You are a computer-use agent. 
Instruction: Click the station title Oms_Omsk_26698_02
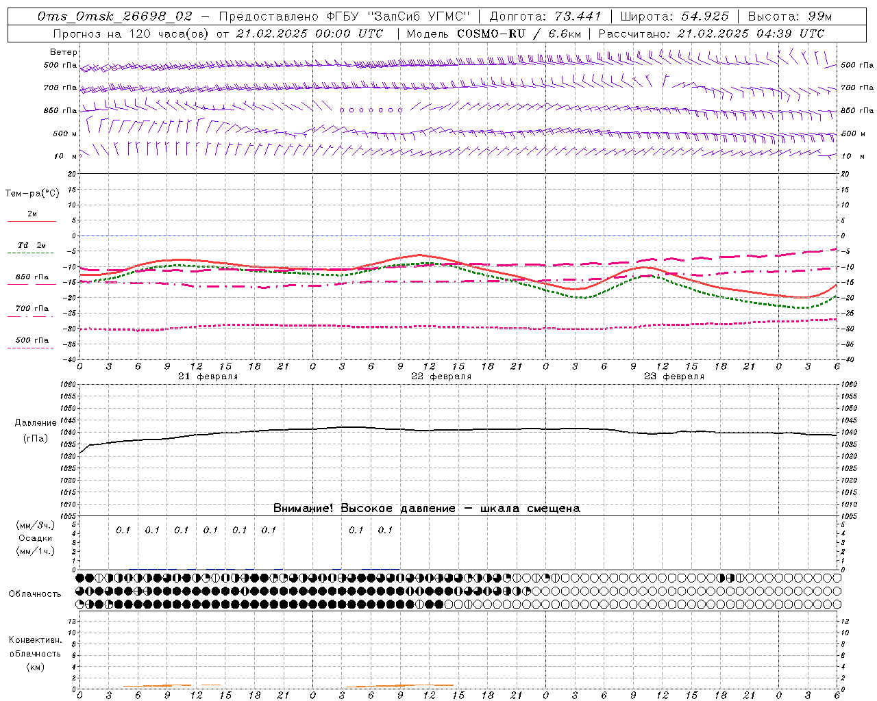[115, 16]
